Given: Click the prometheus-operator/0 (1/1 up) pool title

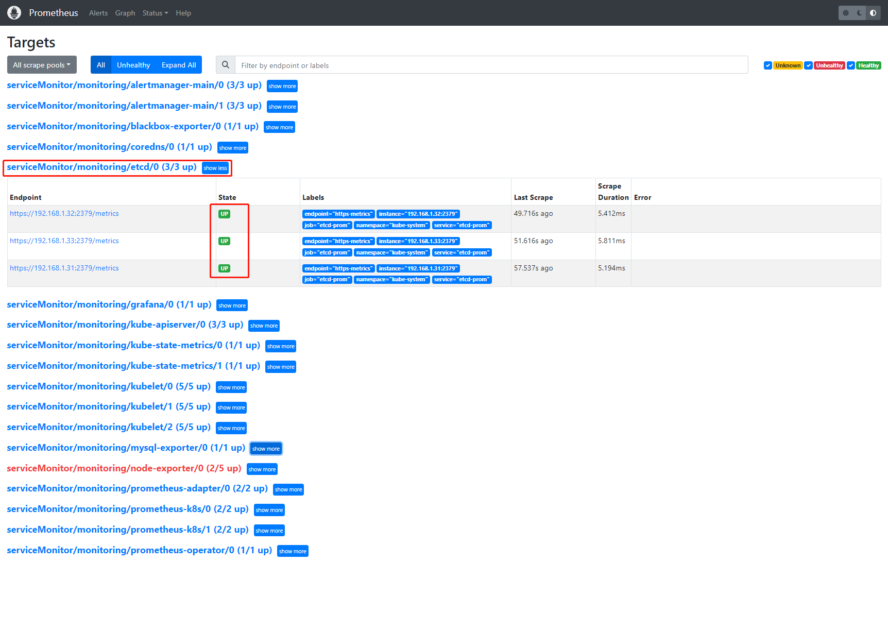Looking at the screenshot, I should pyautogui.click(x=139, y=550).
